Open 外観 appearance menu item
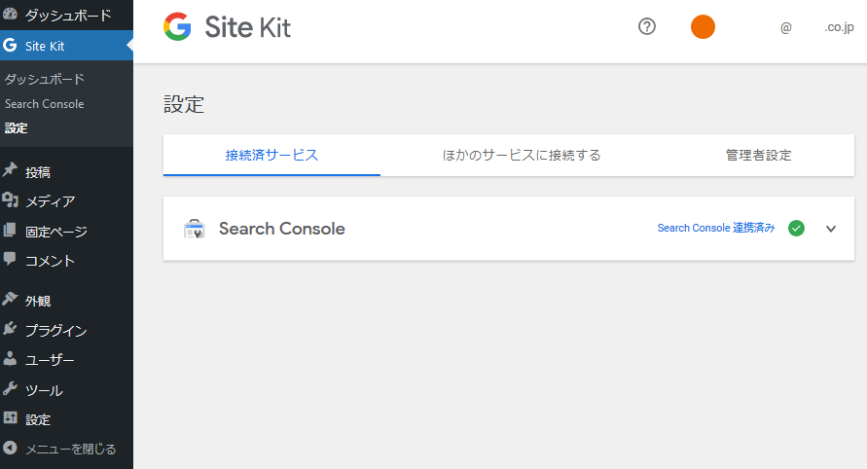The height and width of the screenshot is (469, 867). click(x=38, y=301)
